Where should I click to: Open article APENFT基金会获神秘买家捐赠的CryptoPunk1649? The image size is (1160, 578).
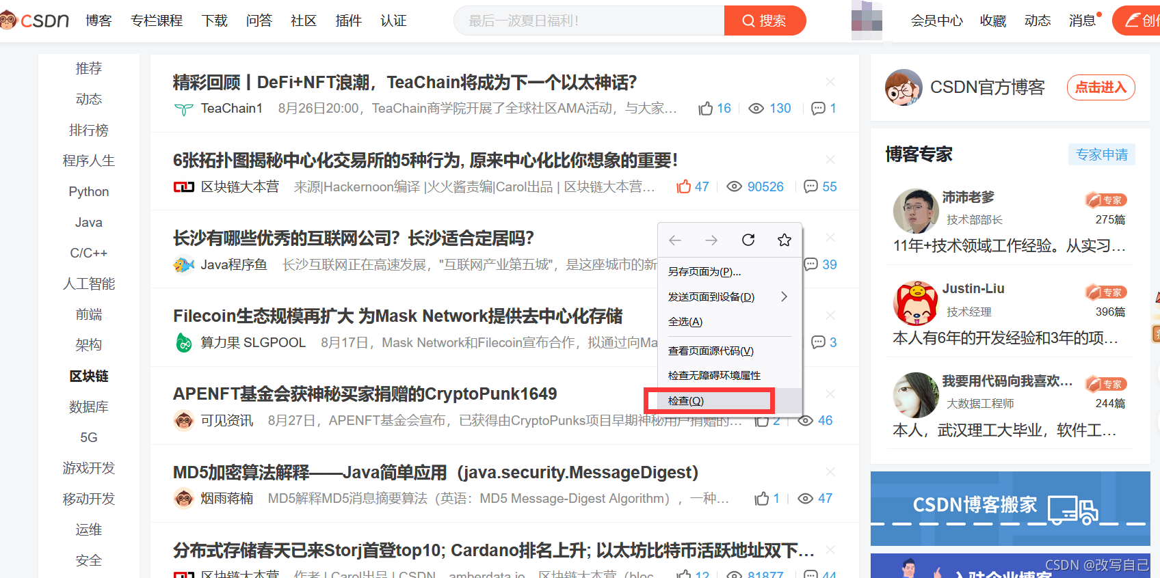(365, 394)
